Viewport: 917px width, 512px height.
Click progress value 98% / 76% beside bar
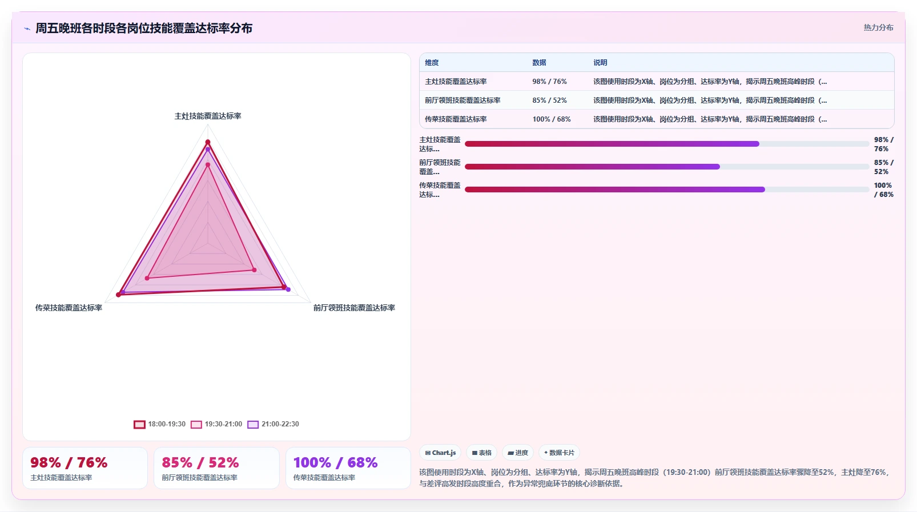click(884, 144)
